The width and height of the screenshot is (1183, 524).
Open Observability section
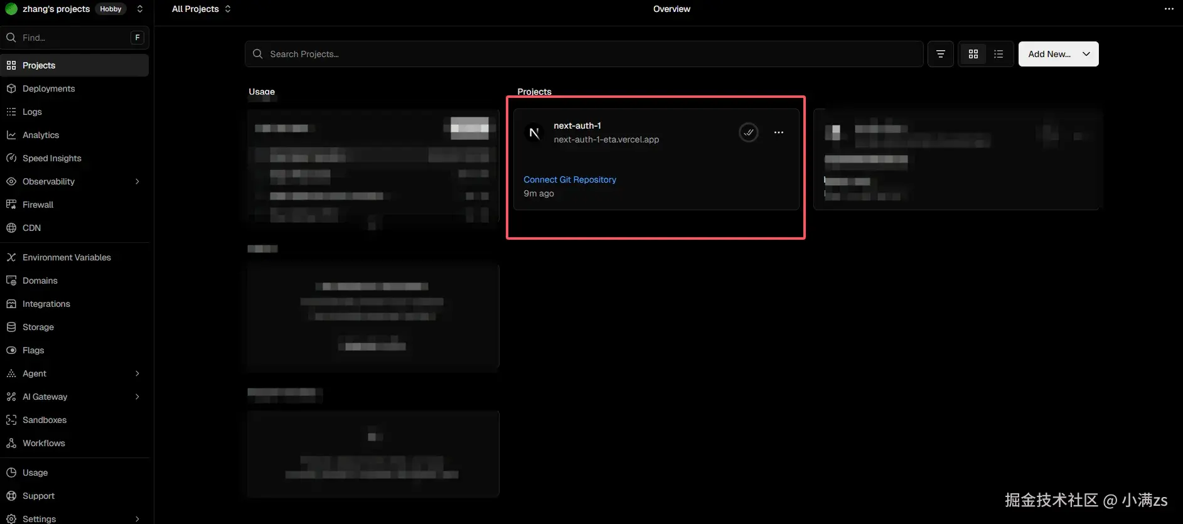tap(75, 181)
